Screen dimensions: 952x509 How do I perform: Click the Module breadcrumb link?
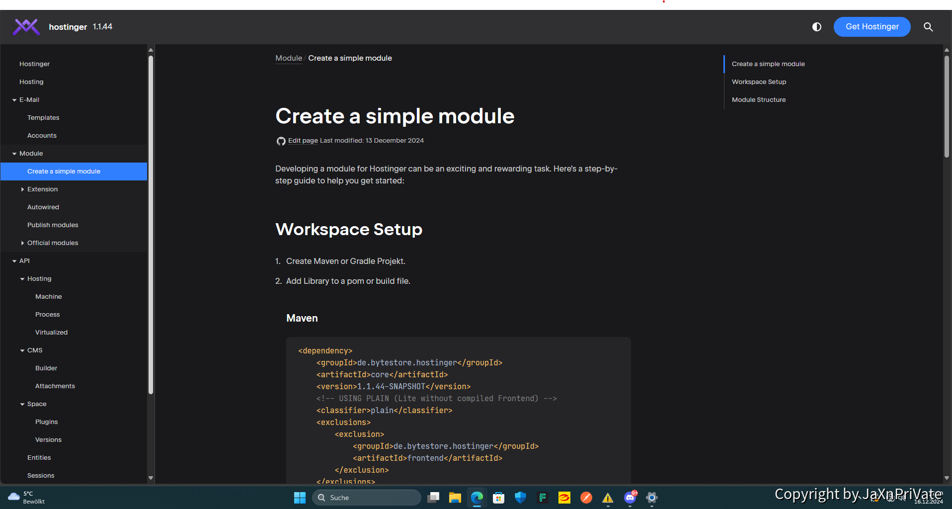tap(289, 58)
